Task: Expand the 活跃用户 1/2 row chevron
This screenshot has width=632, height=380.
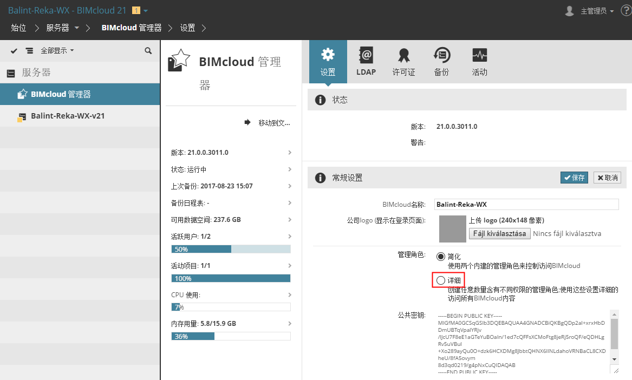Action: pyautogui.click(x=290, y=236)
